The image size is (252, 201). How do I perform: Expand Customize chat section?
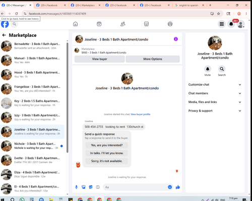pos(215,84)
